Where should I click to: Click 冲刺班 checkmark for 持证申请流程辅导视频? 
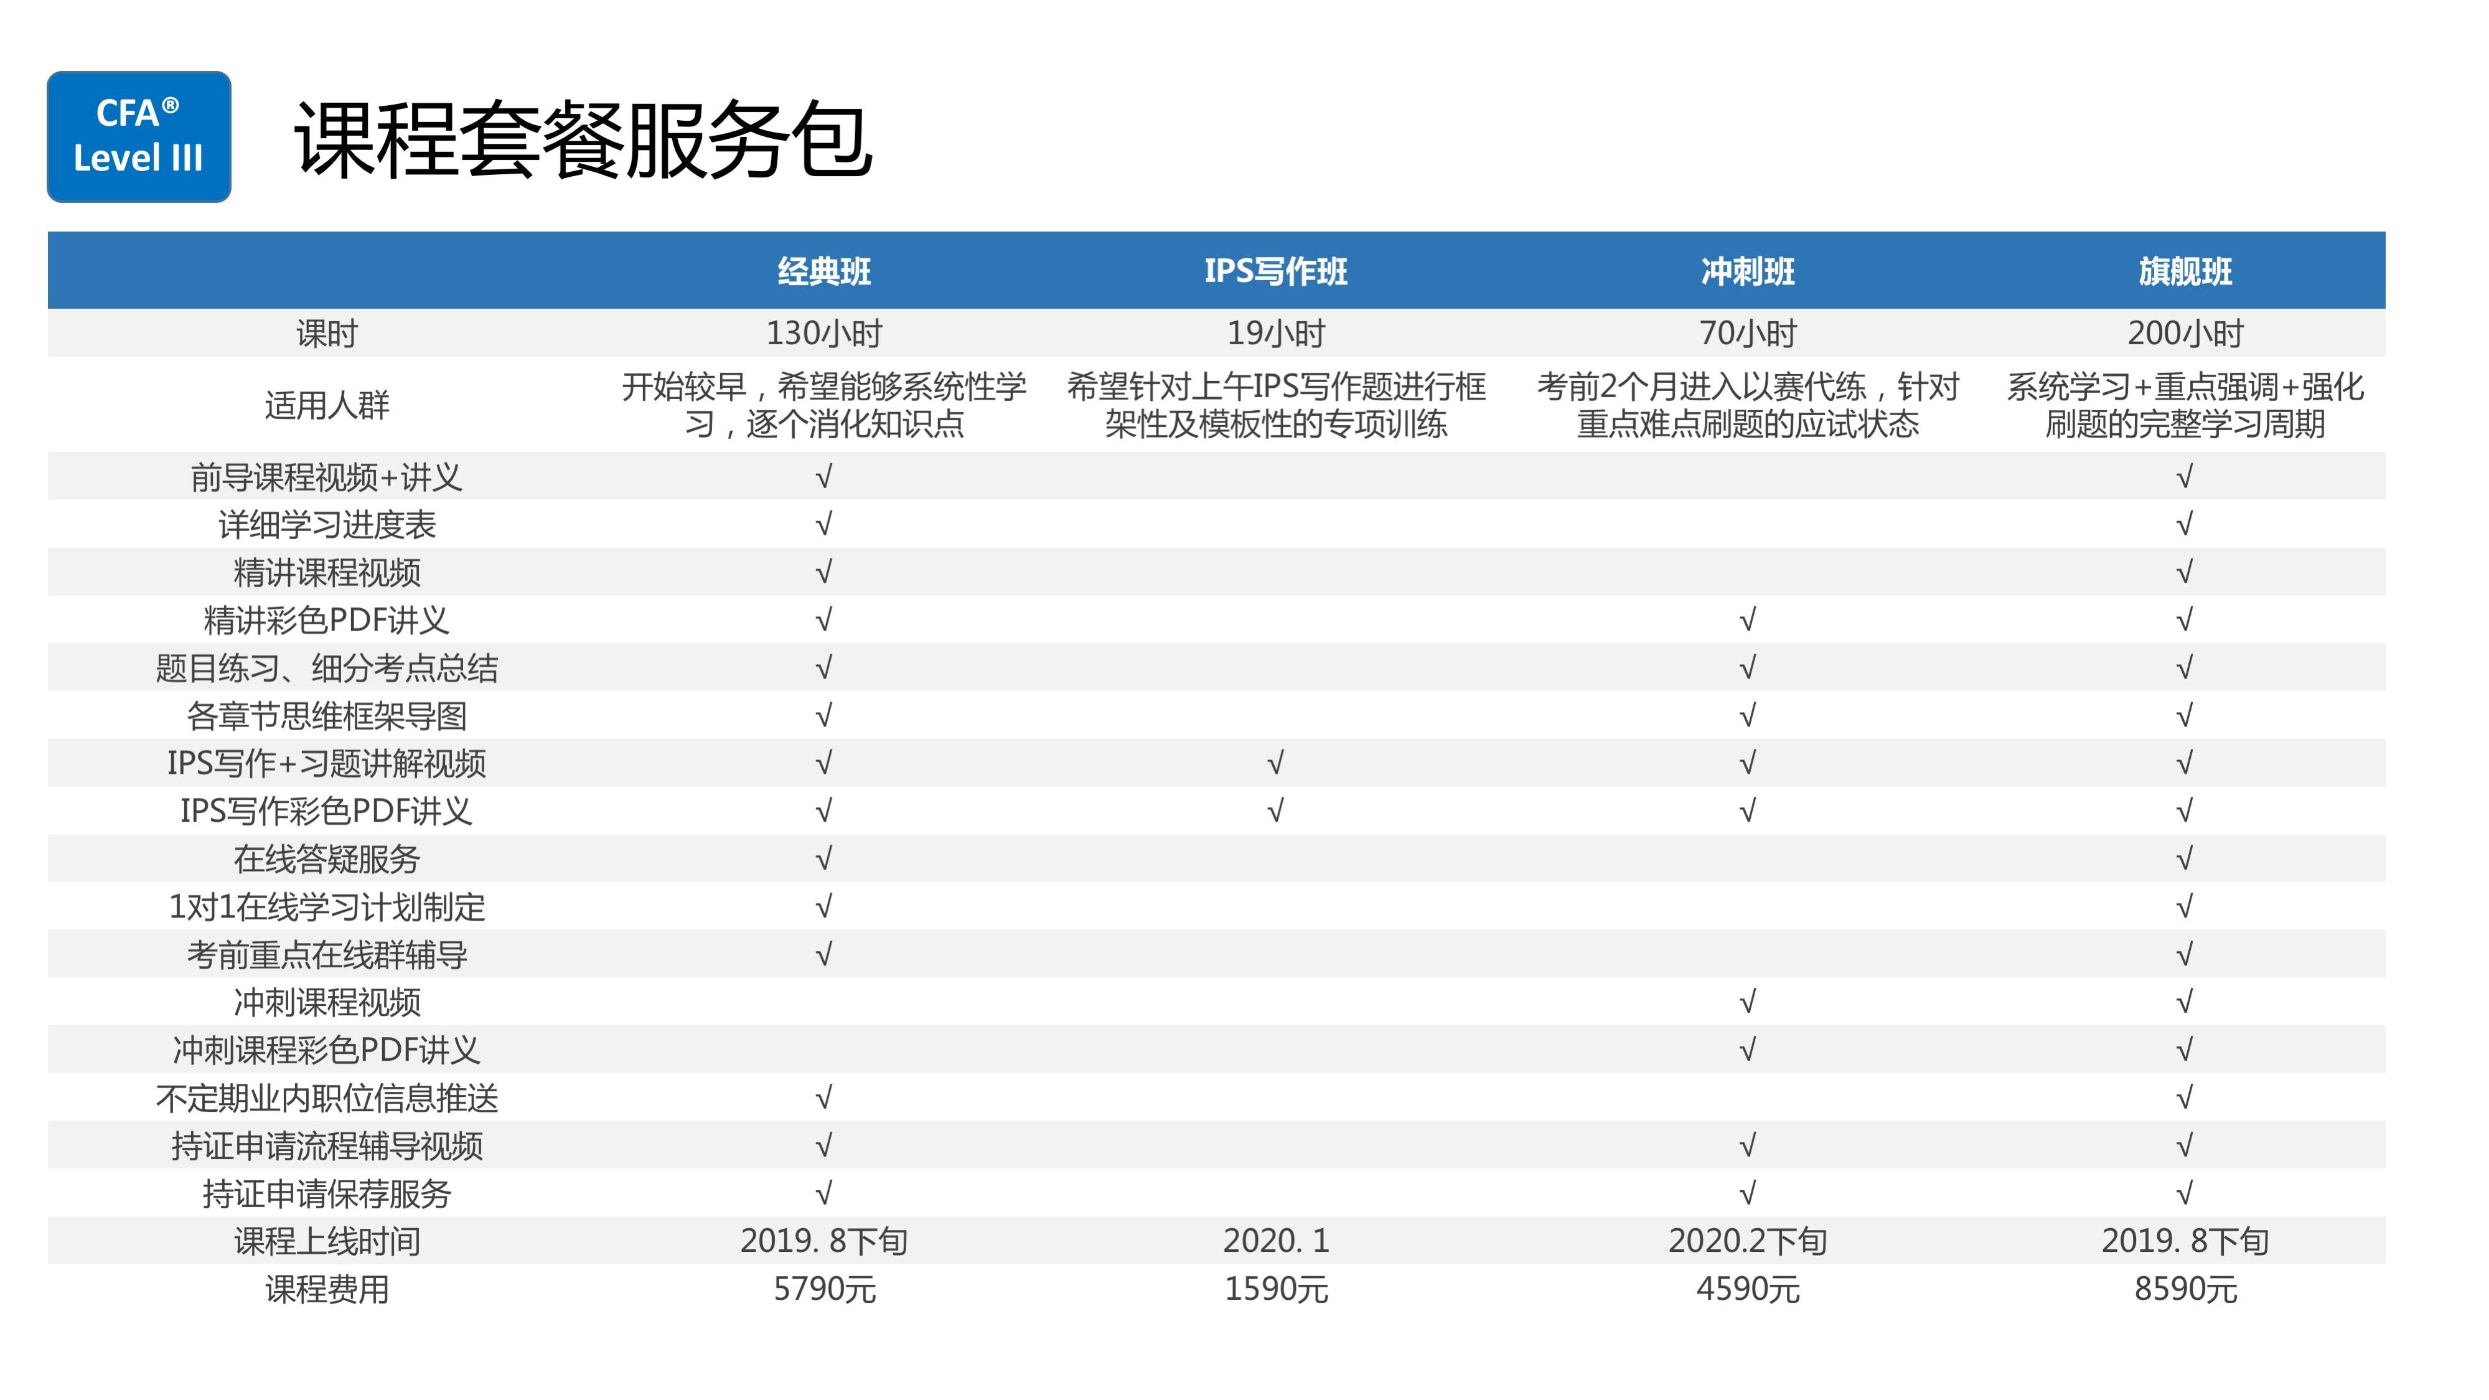point(1747,1146)
